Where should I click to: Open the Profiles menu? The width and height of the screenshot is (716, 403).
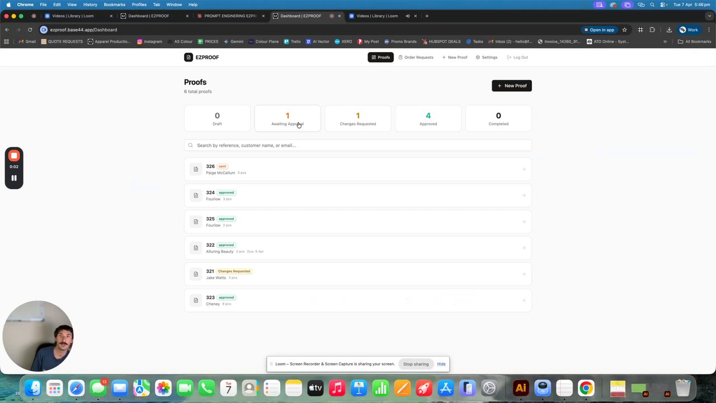139,4
